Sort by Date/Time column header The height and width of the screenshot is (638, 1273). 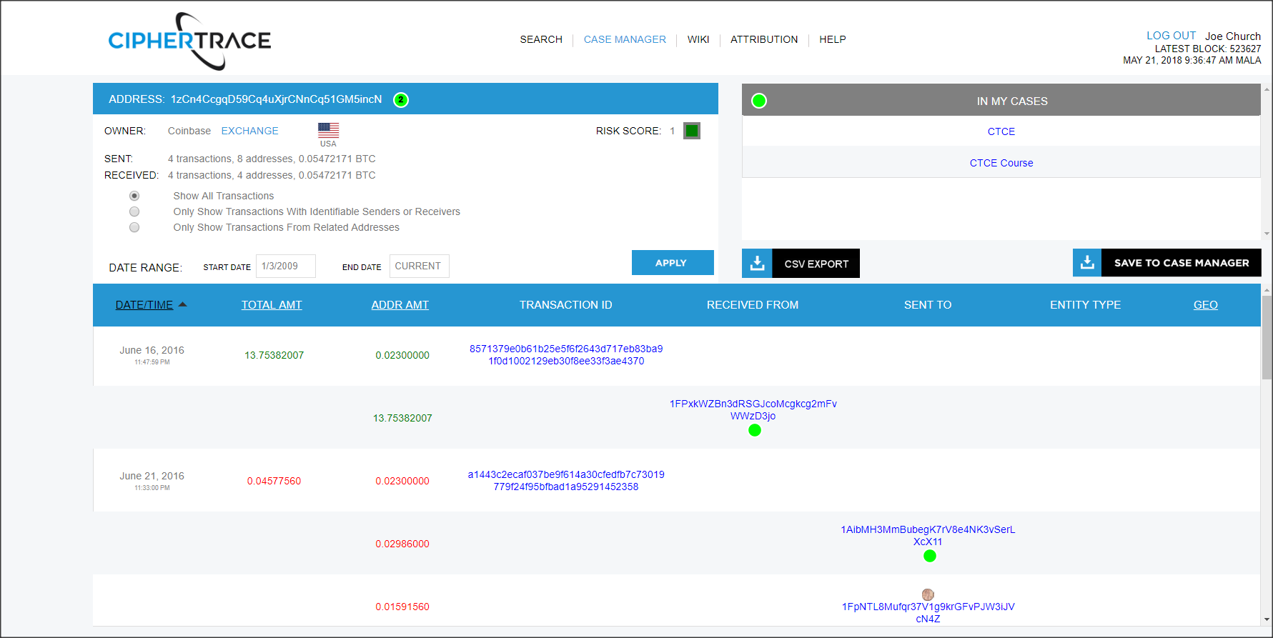pos(144,305)
